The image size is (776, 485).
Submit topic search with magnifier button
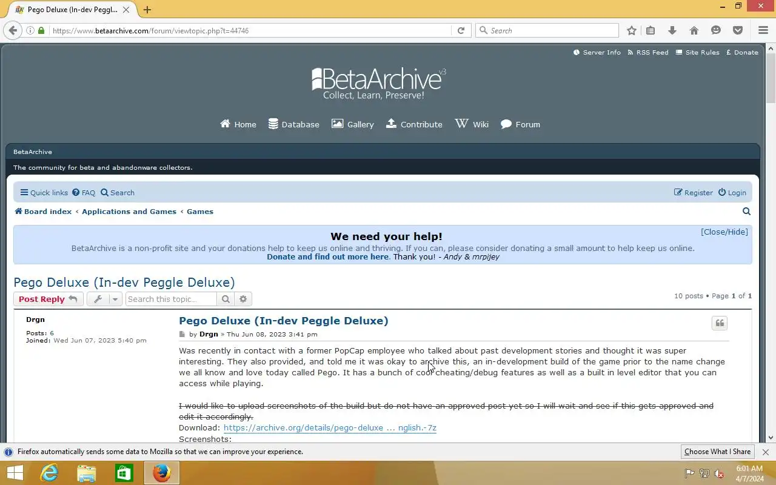[x=226, y=299]
